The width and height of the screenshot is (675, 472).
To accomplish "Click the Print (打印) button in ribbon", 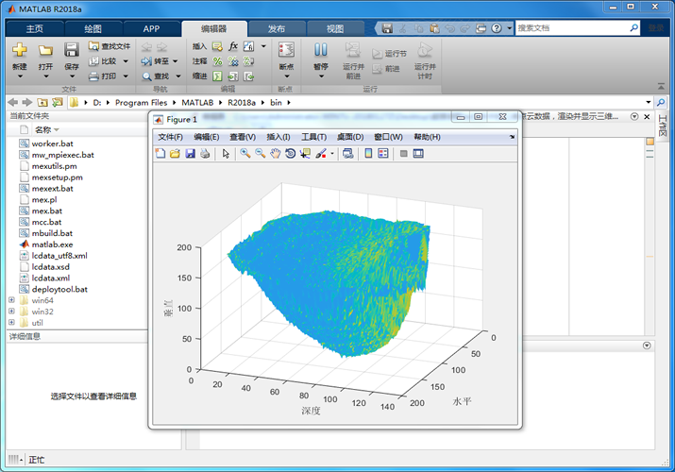I will (x=103, y=76).
